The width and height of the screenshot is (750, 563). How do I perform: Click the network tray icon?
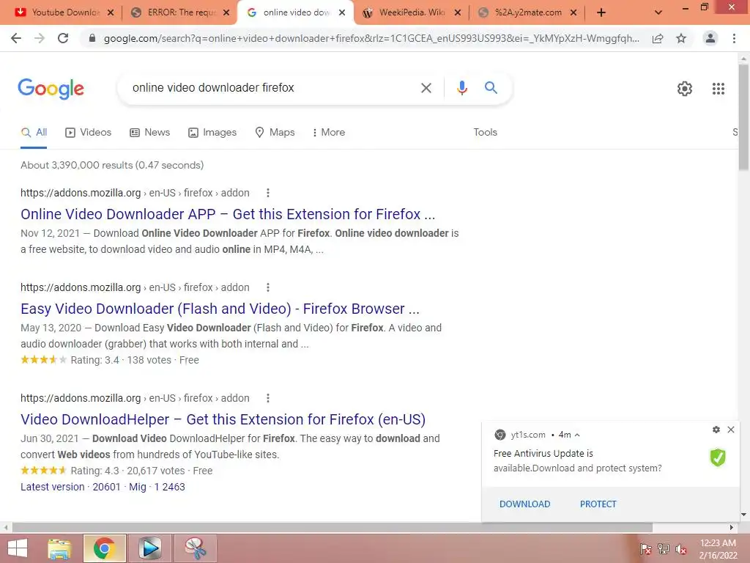[x=664, y=548]
